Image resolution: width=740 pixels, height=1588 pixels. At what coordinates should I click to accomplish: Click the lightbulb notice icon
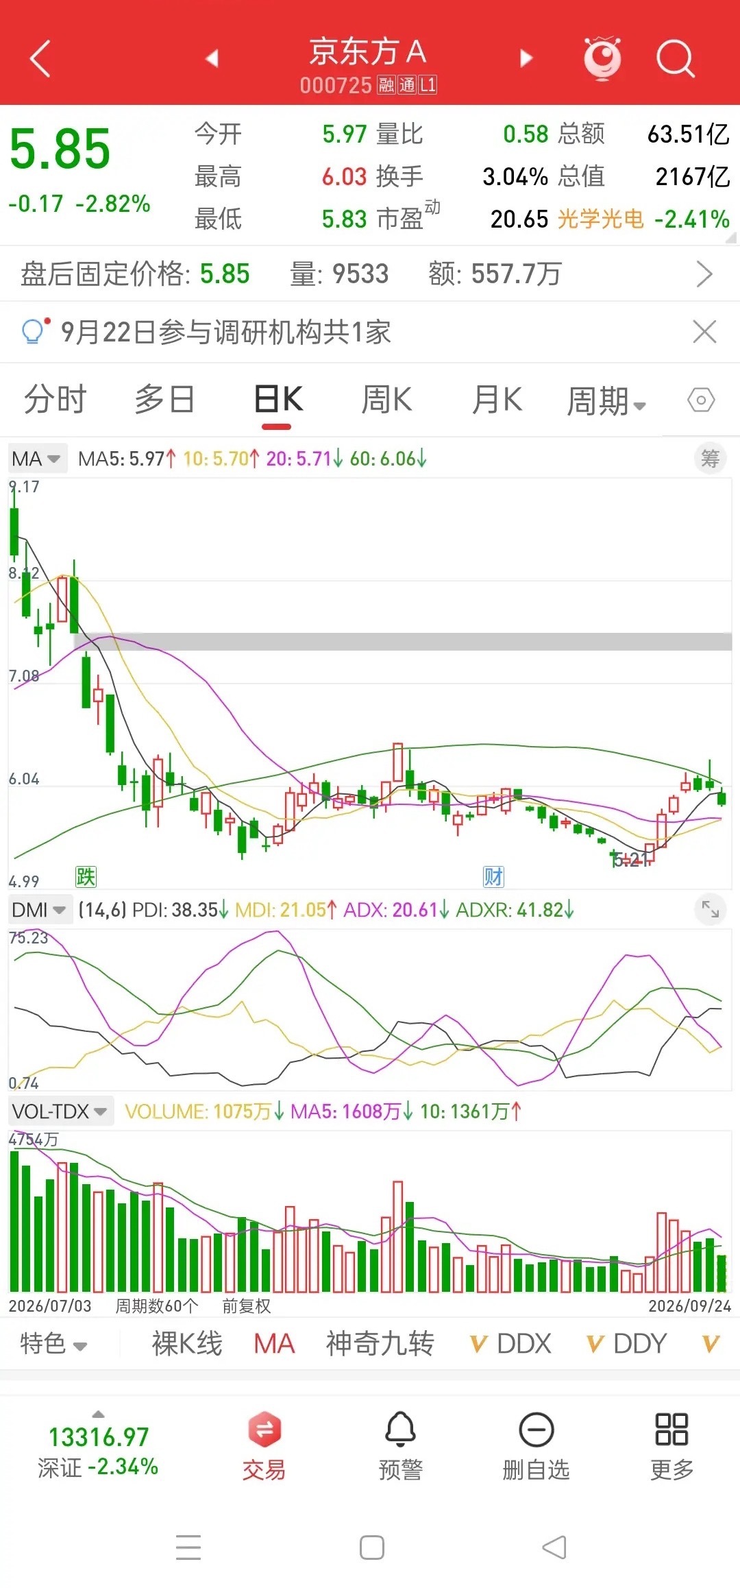[x=34, y=331]
